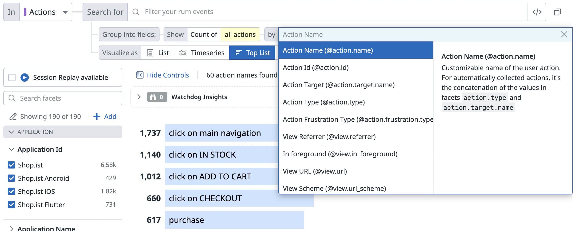The width and height of the screenshot is (573, 231).
Task: Choose View Referrer (@view.referrer) from list
Action: (329, 137)
